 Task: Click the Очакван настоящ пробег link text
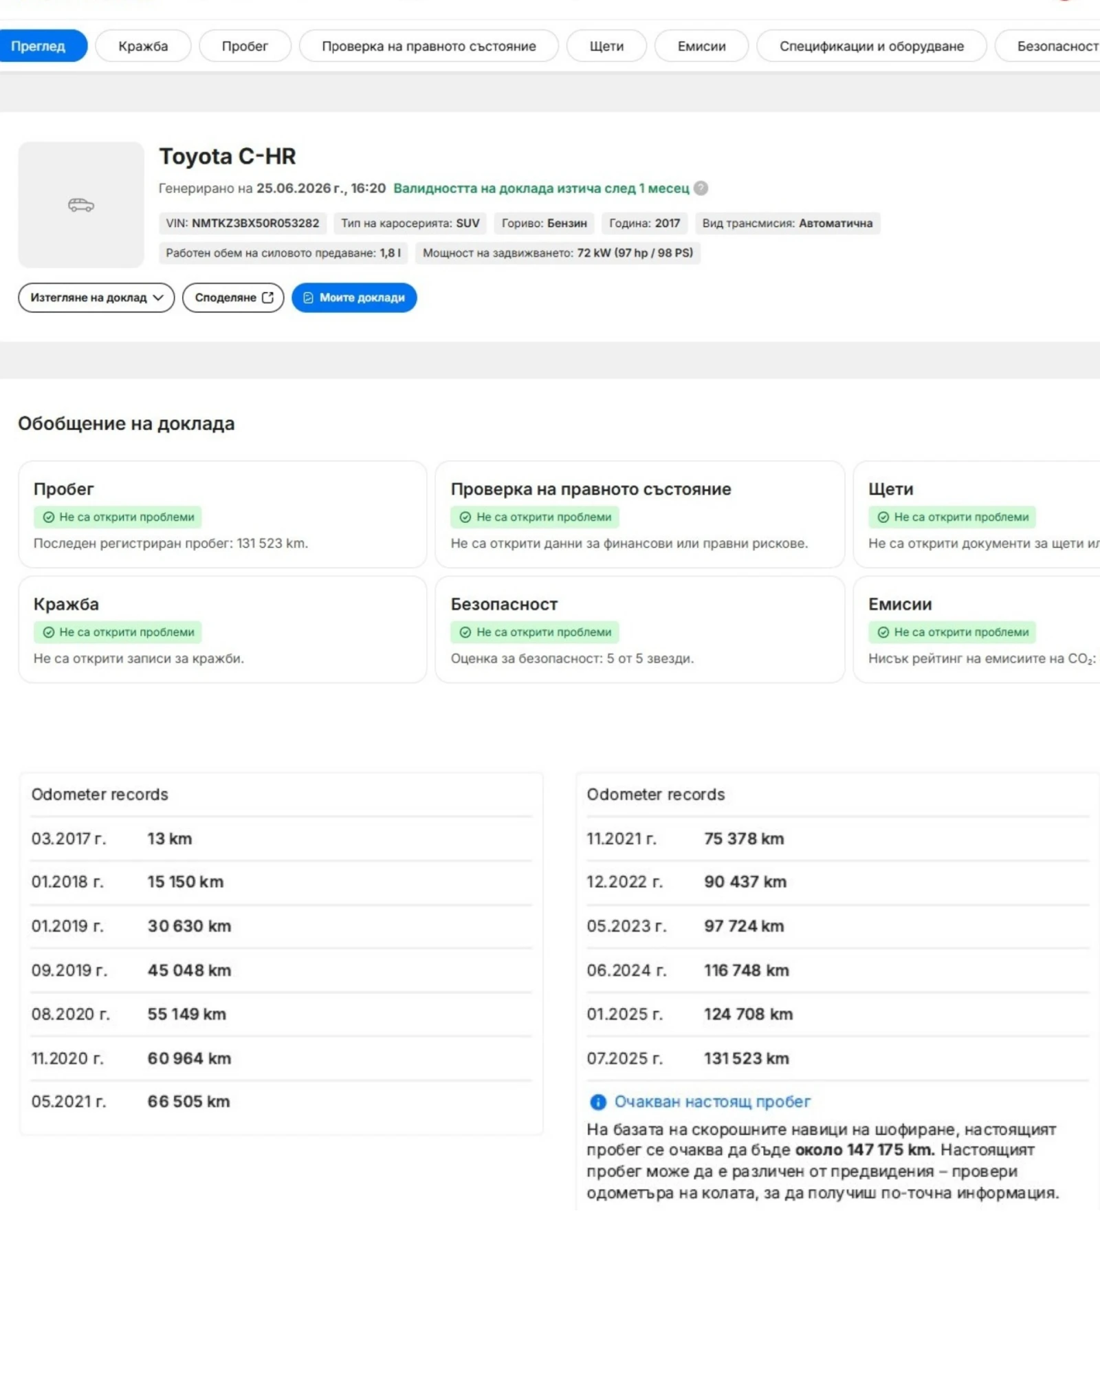(x=712, y=1101)
